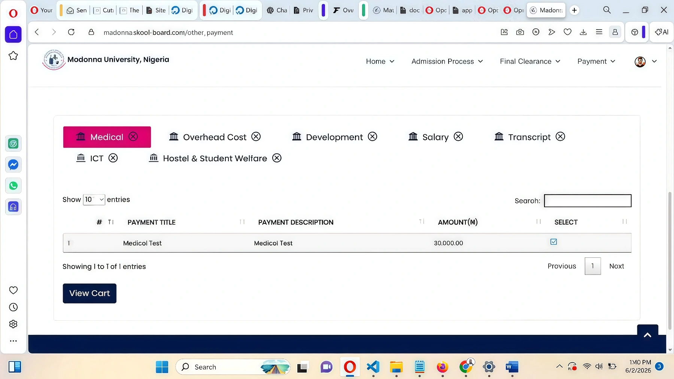Remove ICT circle-x icon

113,158
